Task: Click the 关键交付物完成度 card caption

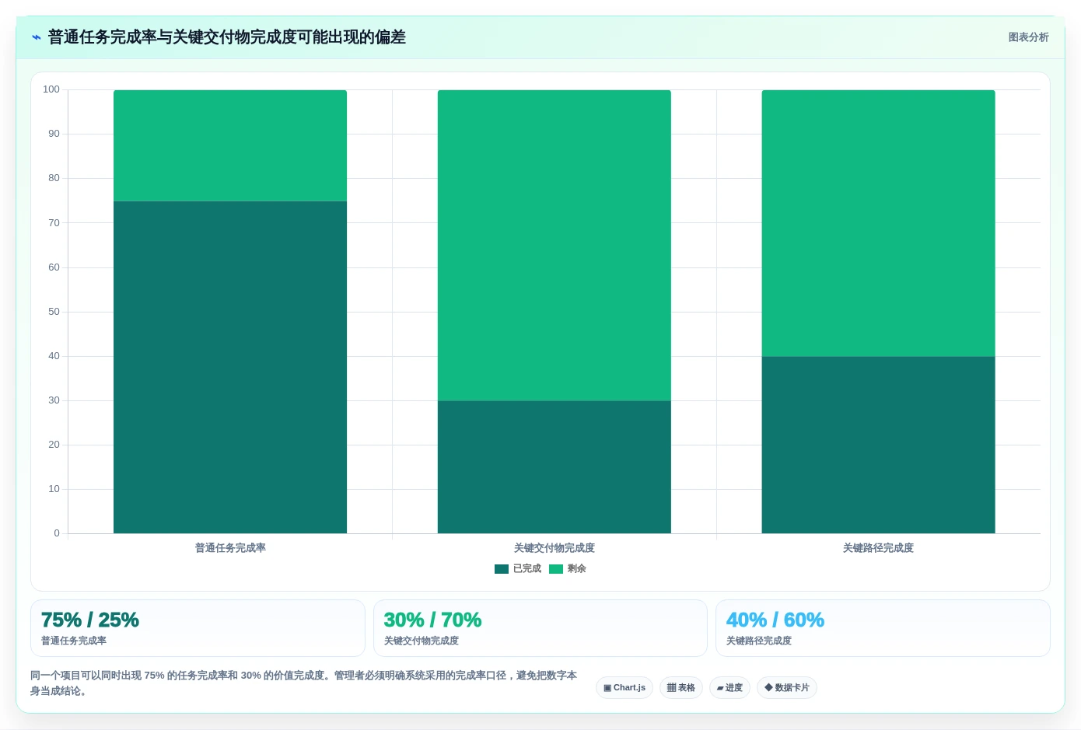Action: (422, 641)
